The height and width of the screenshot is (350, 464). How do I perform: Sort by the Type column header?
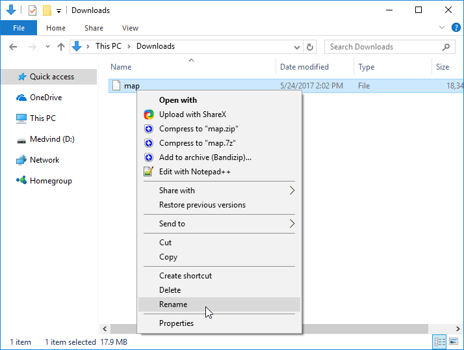393,67
